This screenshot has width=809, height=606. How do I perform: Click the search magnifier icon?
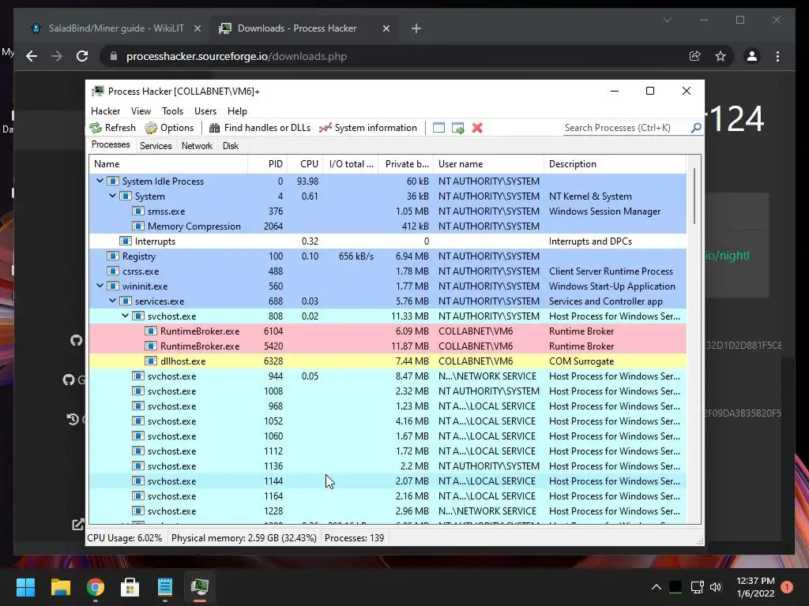(x=696, y=128)
